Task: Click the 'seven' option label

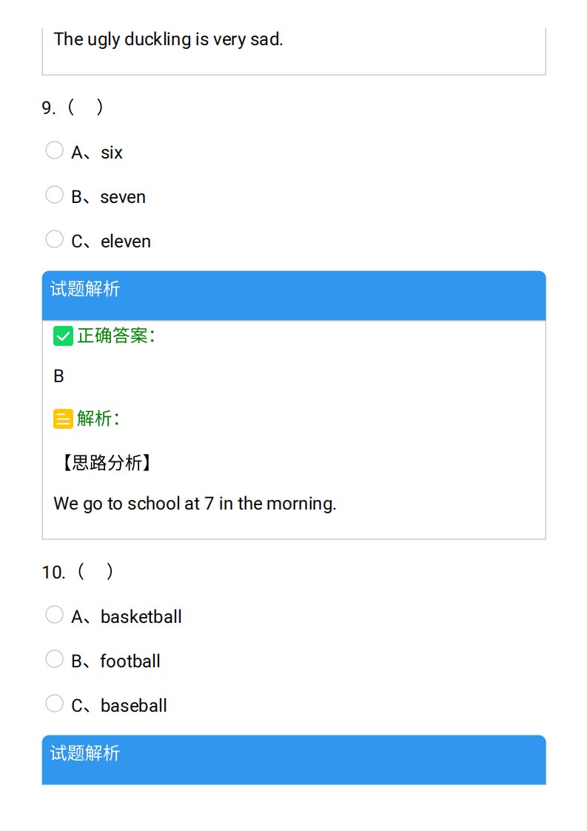Action: click(123, 197)
